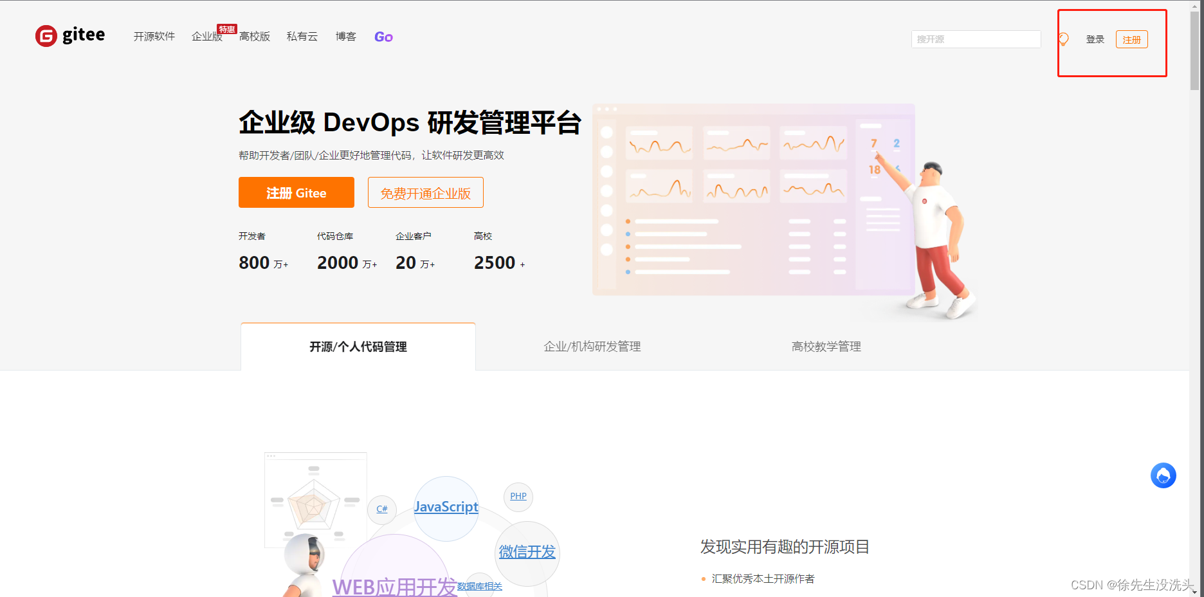This screenshot has width=1204, height=597.
Task: Click the purple Go link
Action: tap(383, 37)
